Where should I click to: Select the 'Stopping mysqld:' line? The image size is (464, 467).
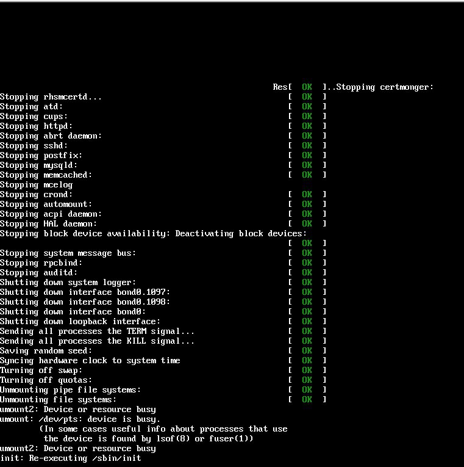point(38,165)
